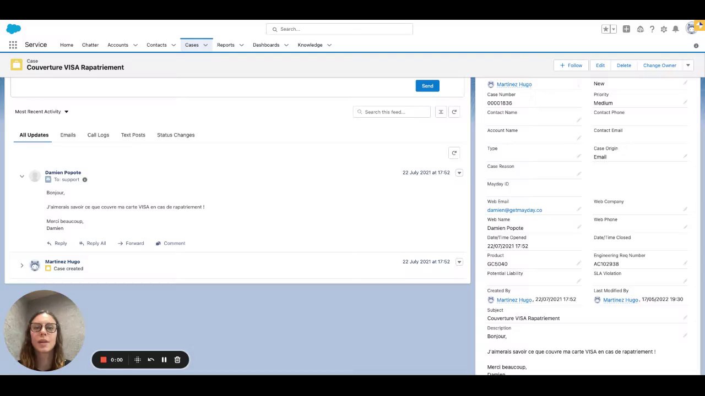Screen dimensions: 705x396
Task: Add page to favorites star icon
Action: click(x=606, y=29)
